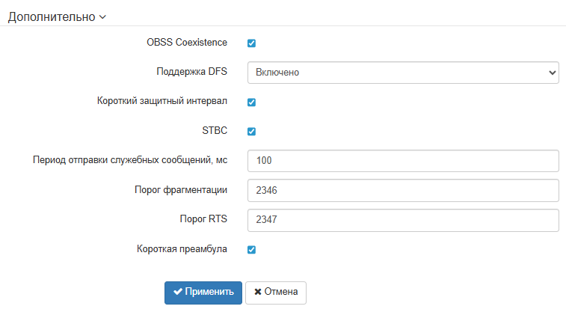The width and height of the screenshot is (566, 321).
Task: Click the OBSS Coexistence label
Action: coord(187,43)
